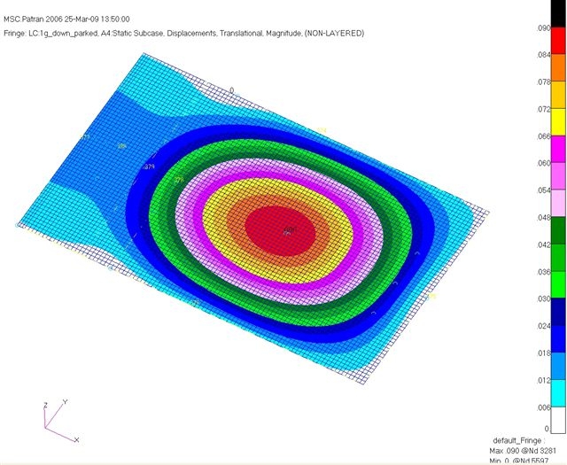Click the yellow legend swatch below .072
This screenshot has height=465, width=567.
tap(558, 122)
